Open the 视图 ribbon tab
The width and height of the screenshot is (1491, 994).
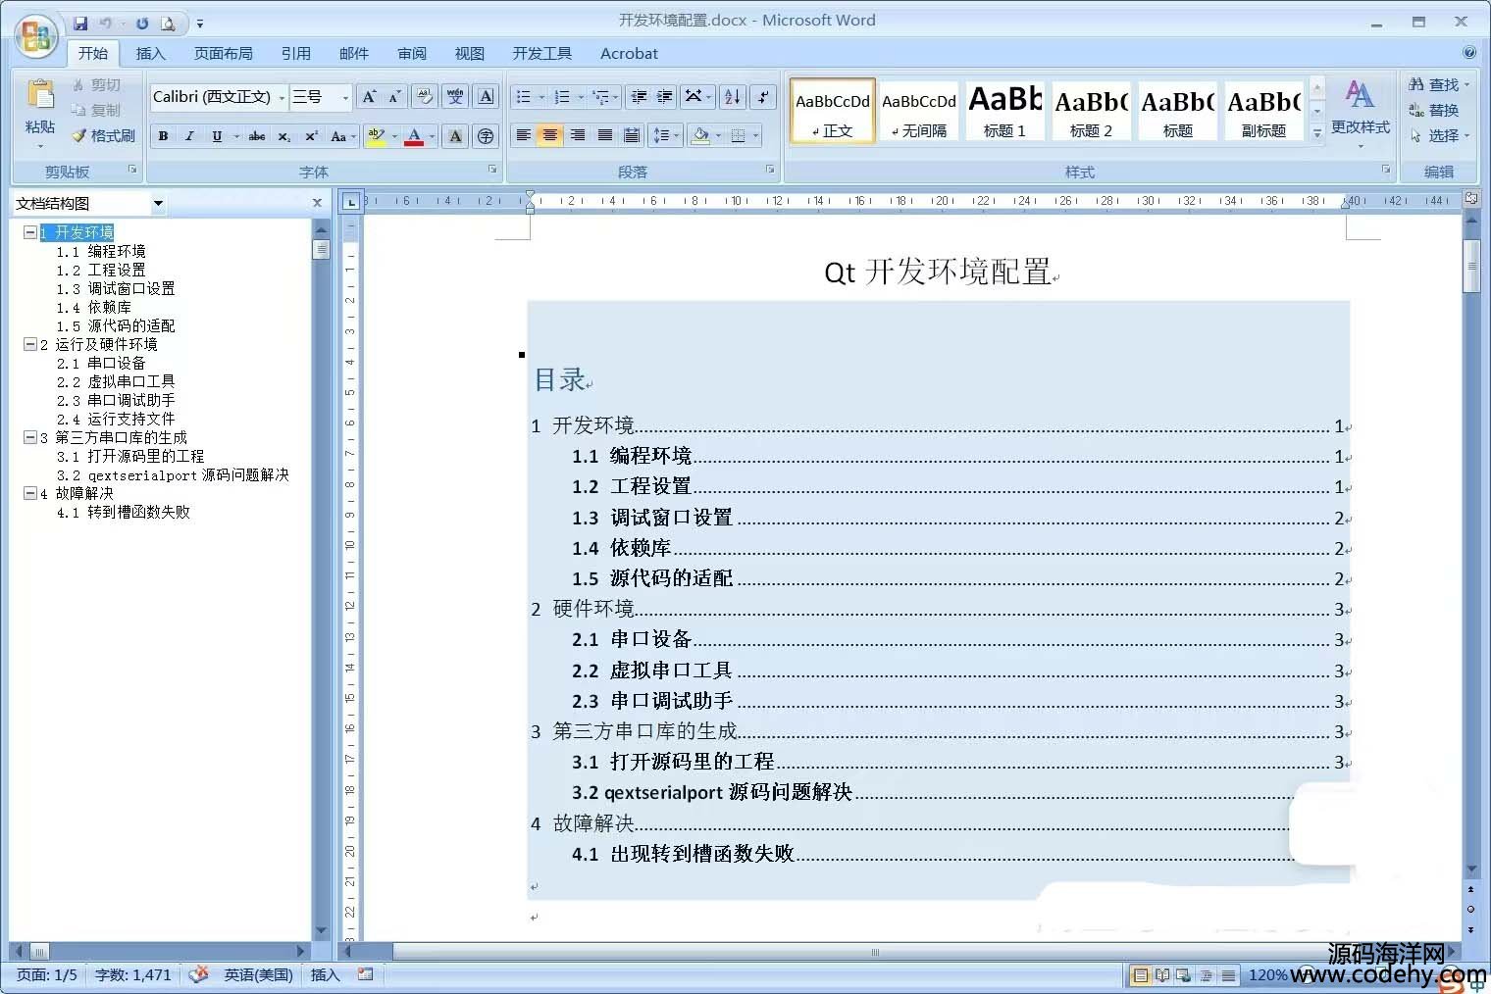(470, 53)
